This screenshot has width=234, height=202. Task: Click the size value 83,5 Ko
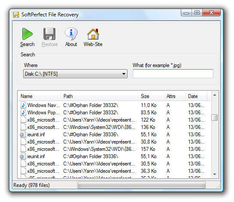149,113
